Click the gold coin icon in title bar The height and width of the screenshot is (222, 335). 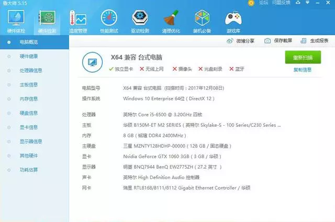251,3
